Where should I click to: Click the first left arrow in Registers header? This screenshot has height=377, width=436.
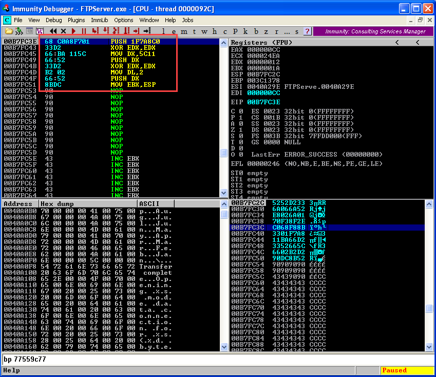point(397,42)
